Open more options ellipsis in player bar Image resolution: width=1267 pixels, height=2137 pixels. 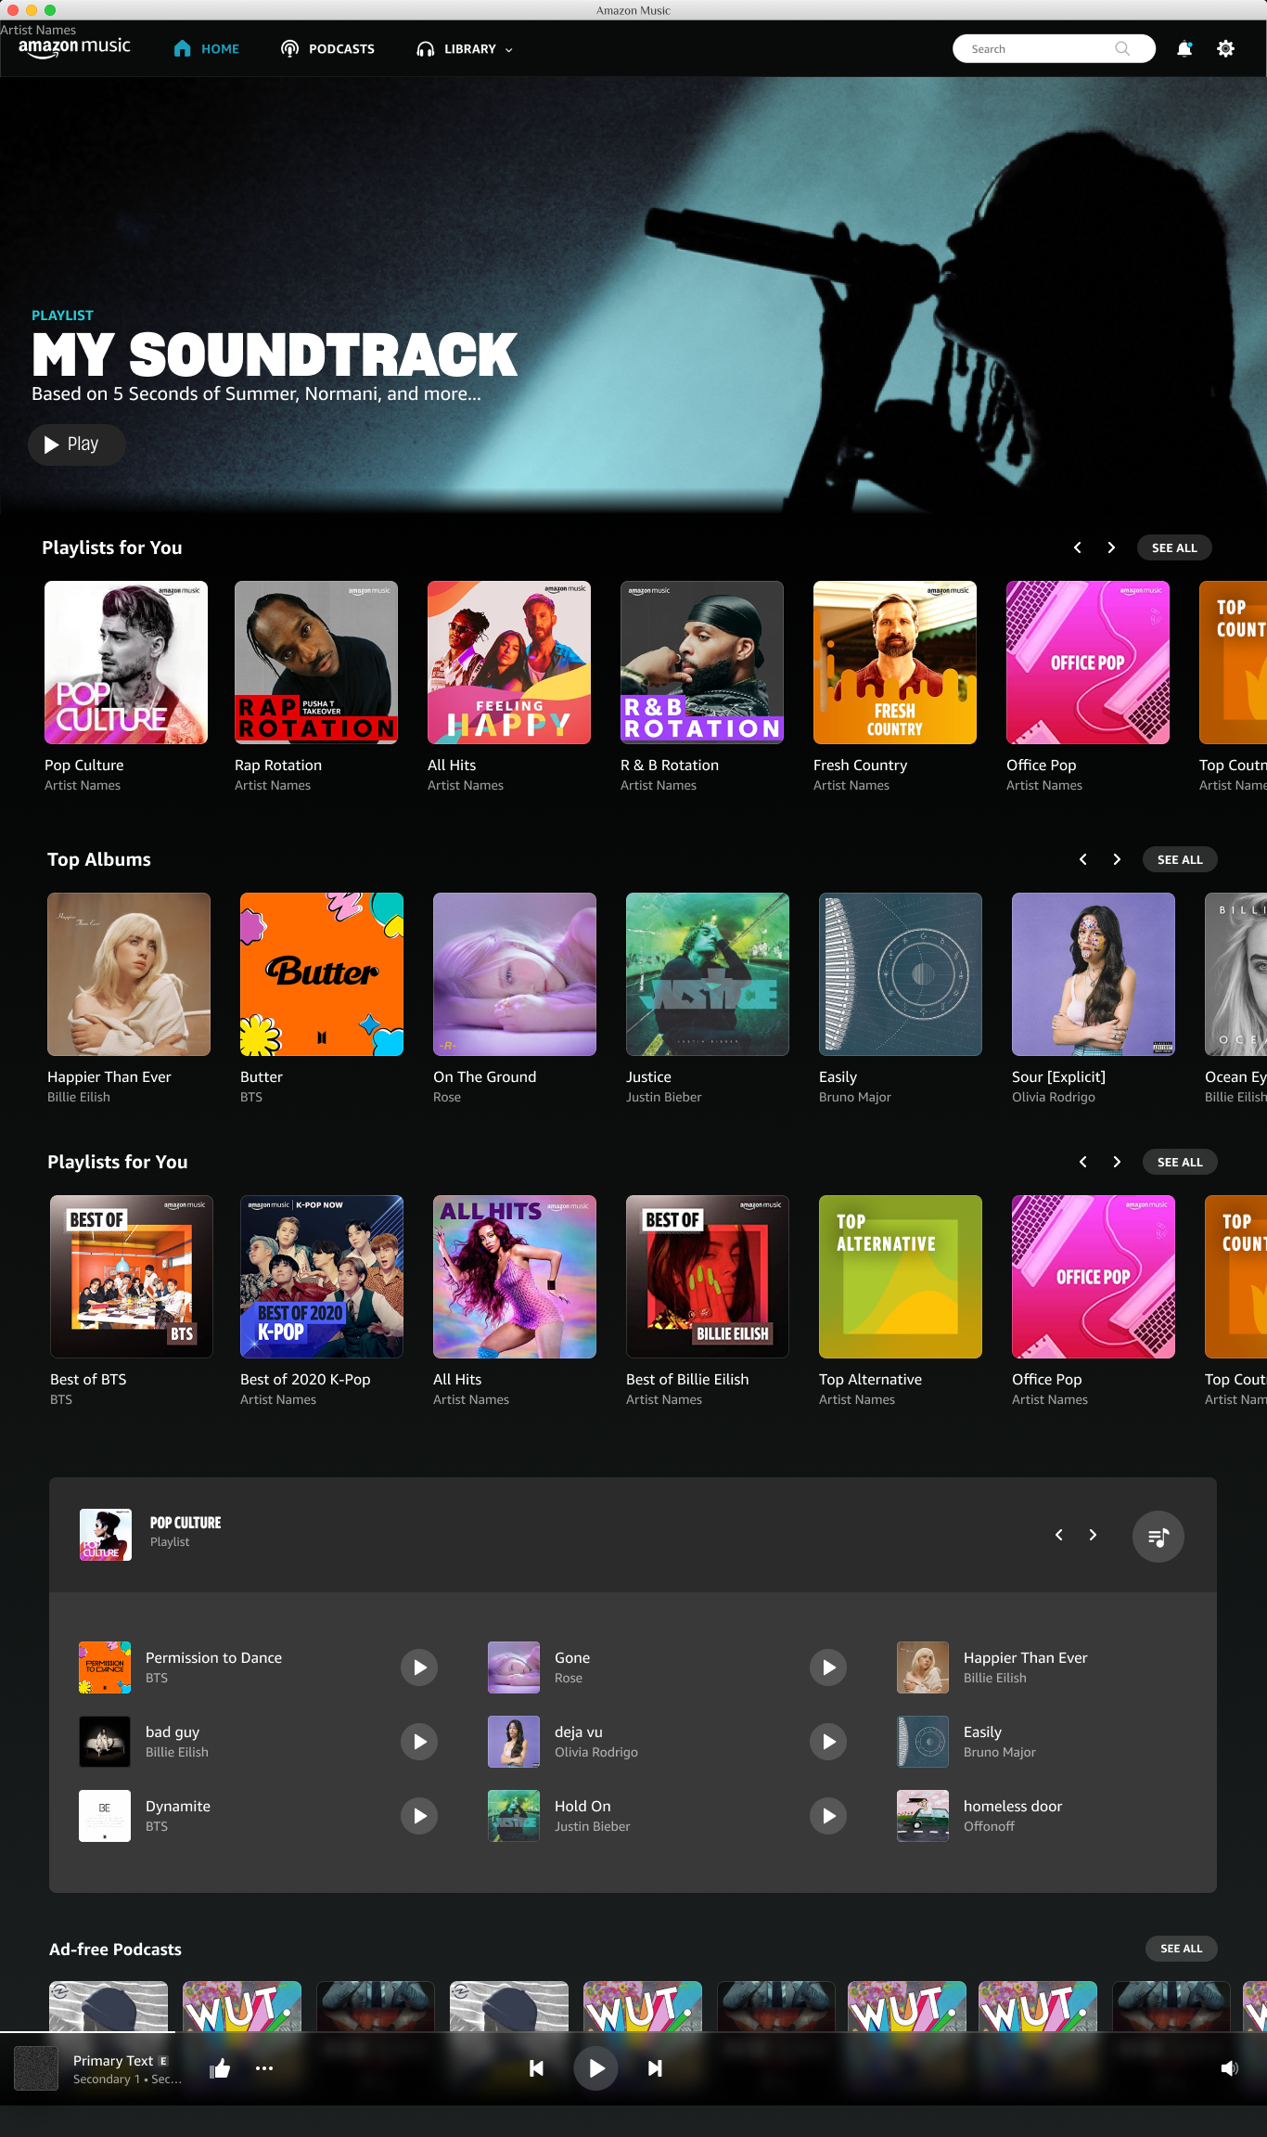264,2067
